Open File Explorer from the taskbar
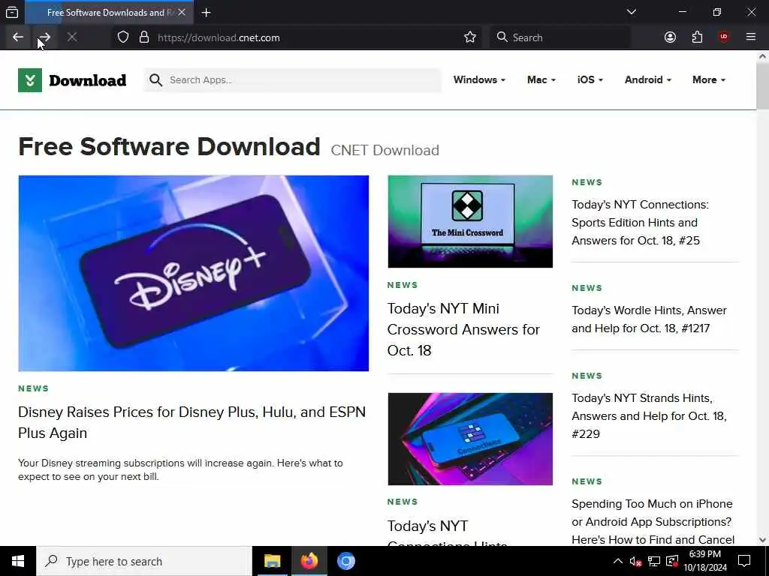769x576 pixels. tap(272, 561)
